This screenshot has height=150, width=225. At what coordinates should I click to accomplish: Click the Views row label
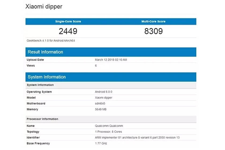coord(31,66)
